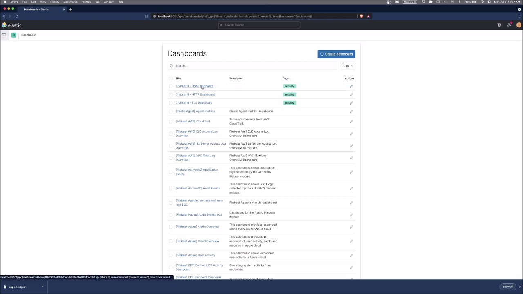Click the green D space avatar
This screenshot has width=523, height=294.
(x=13, y=35)
